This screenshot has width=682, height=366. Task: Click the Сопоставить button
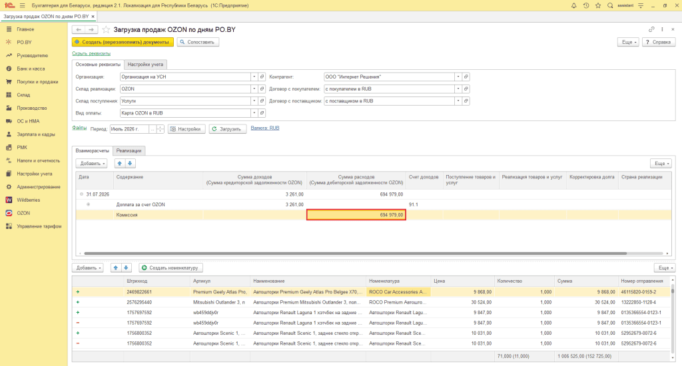(x=198, y=42)
